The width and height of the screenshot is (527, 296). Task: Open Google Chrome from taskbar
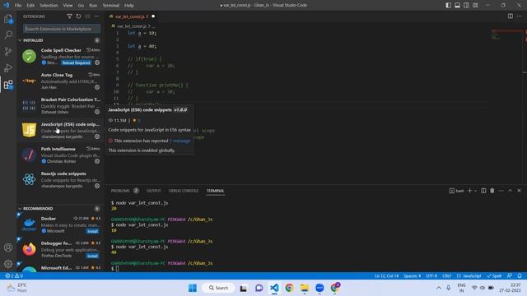tap(289, 288)
